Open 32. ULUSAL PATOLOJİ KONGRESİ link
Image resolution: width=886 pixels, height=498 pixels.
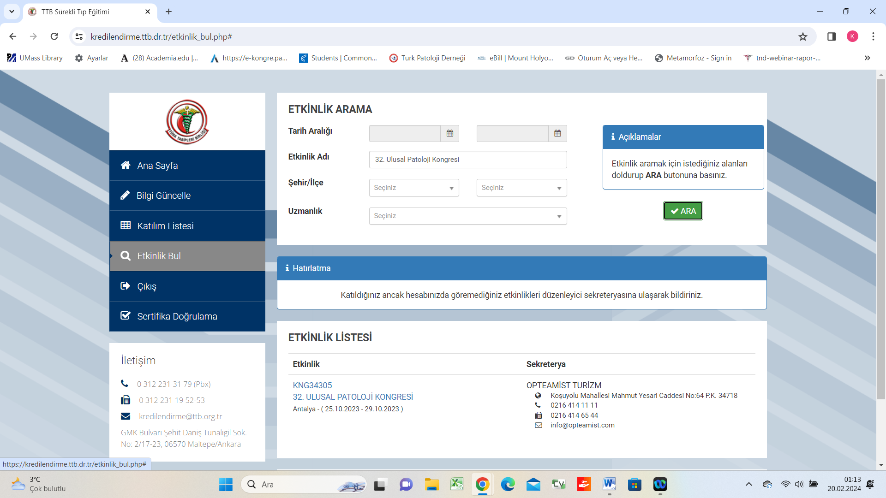(x=353, y=397)
